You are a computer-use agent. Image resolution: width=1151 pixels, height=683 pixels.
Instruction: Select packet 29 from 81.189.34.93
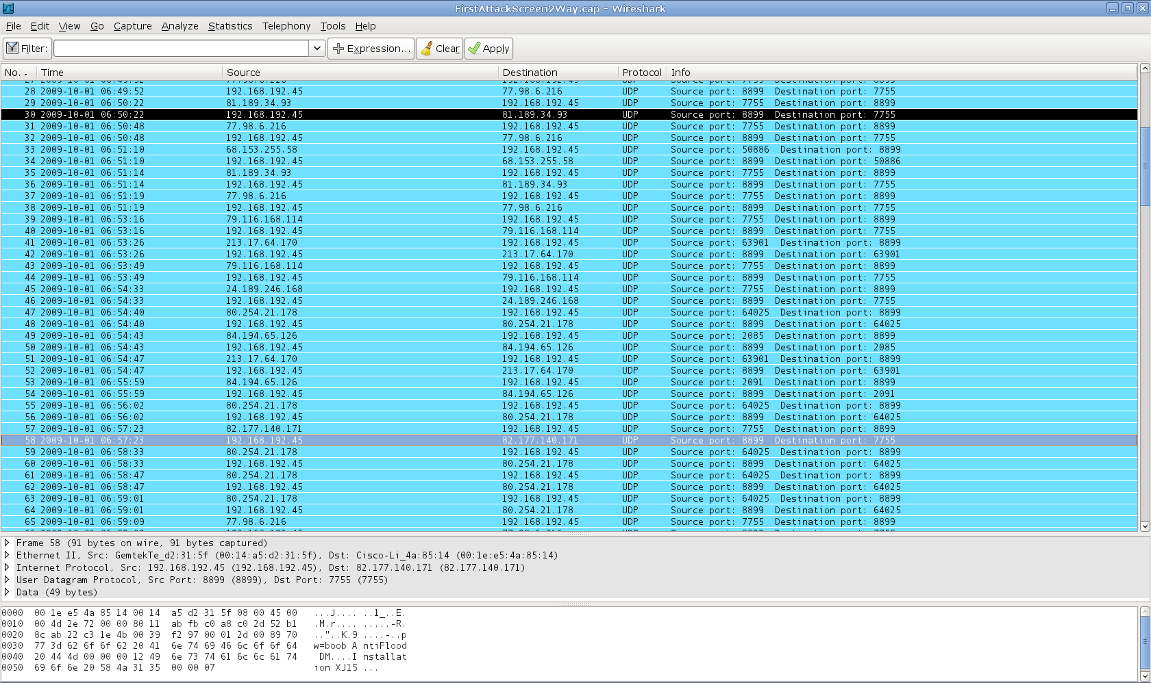(x=569, y=103)
